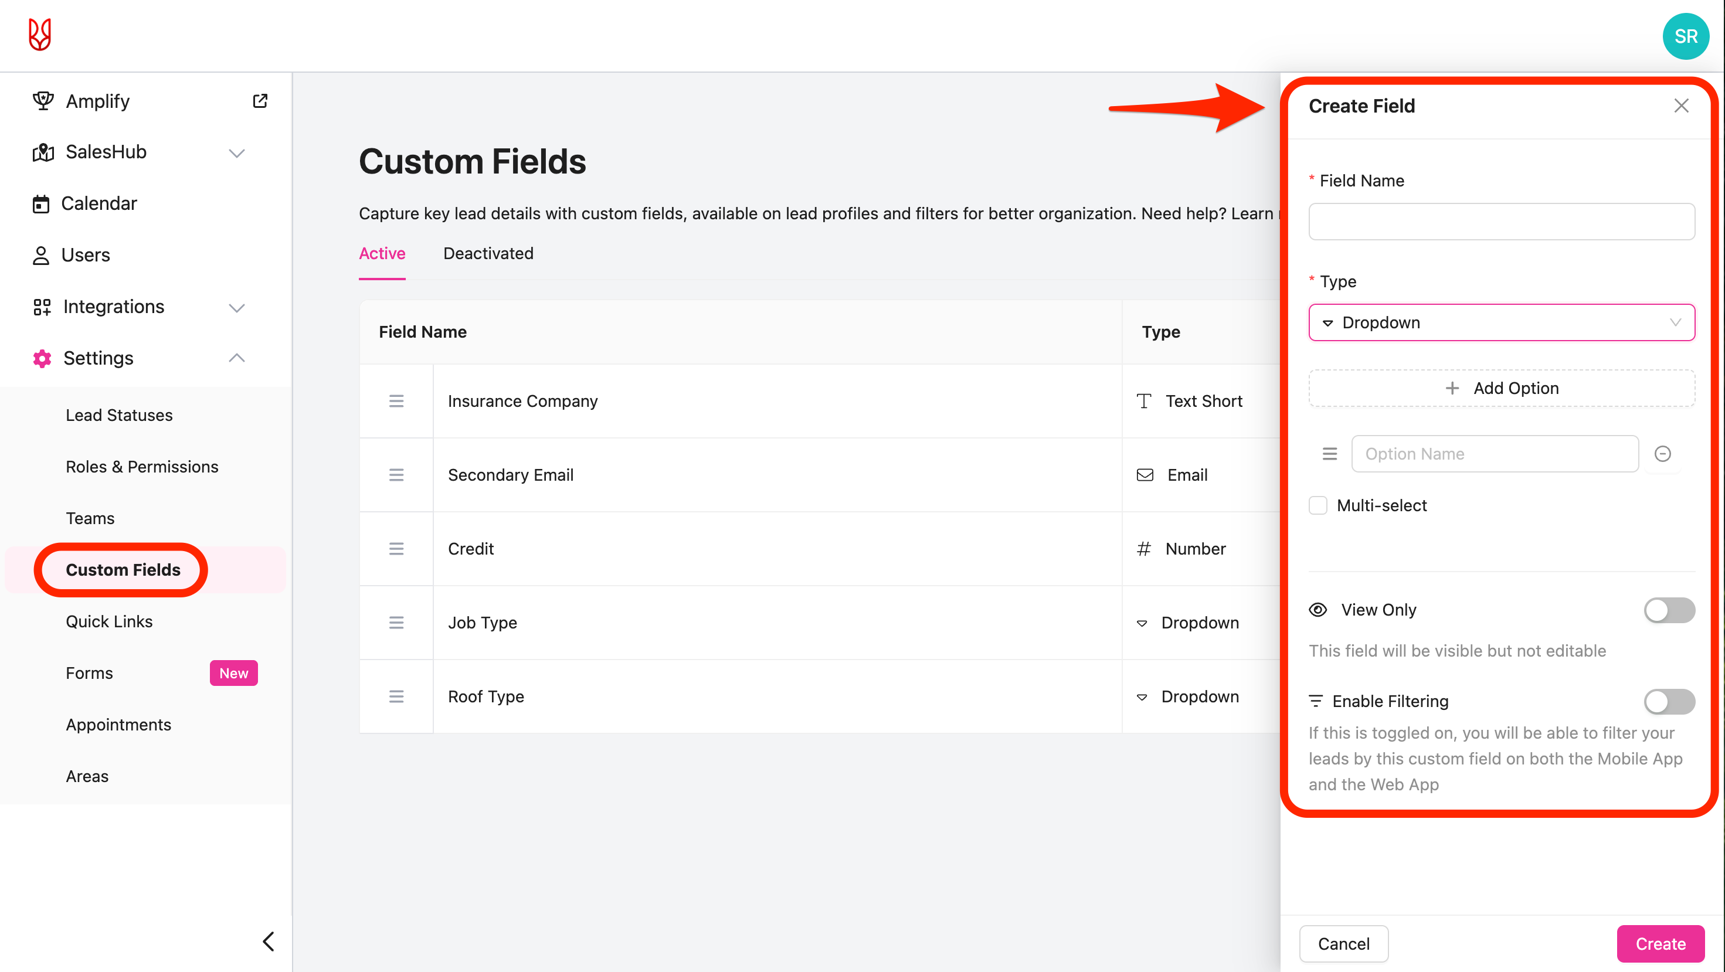Open the Type dropdown selector

tap(1502, 322)
